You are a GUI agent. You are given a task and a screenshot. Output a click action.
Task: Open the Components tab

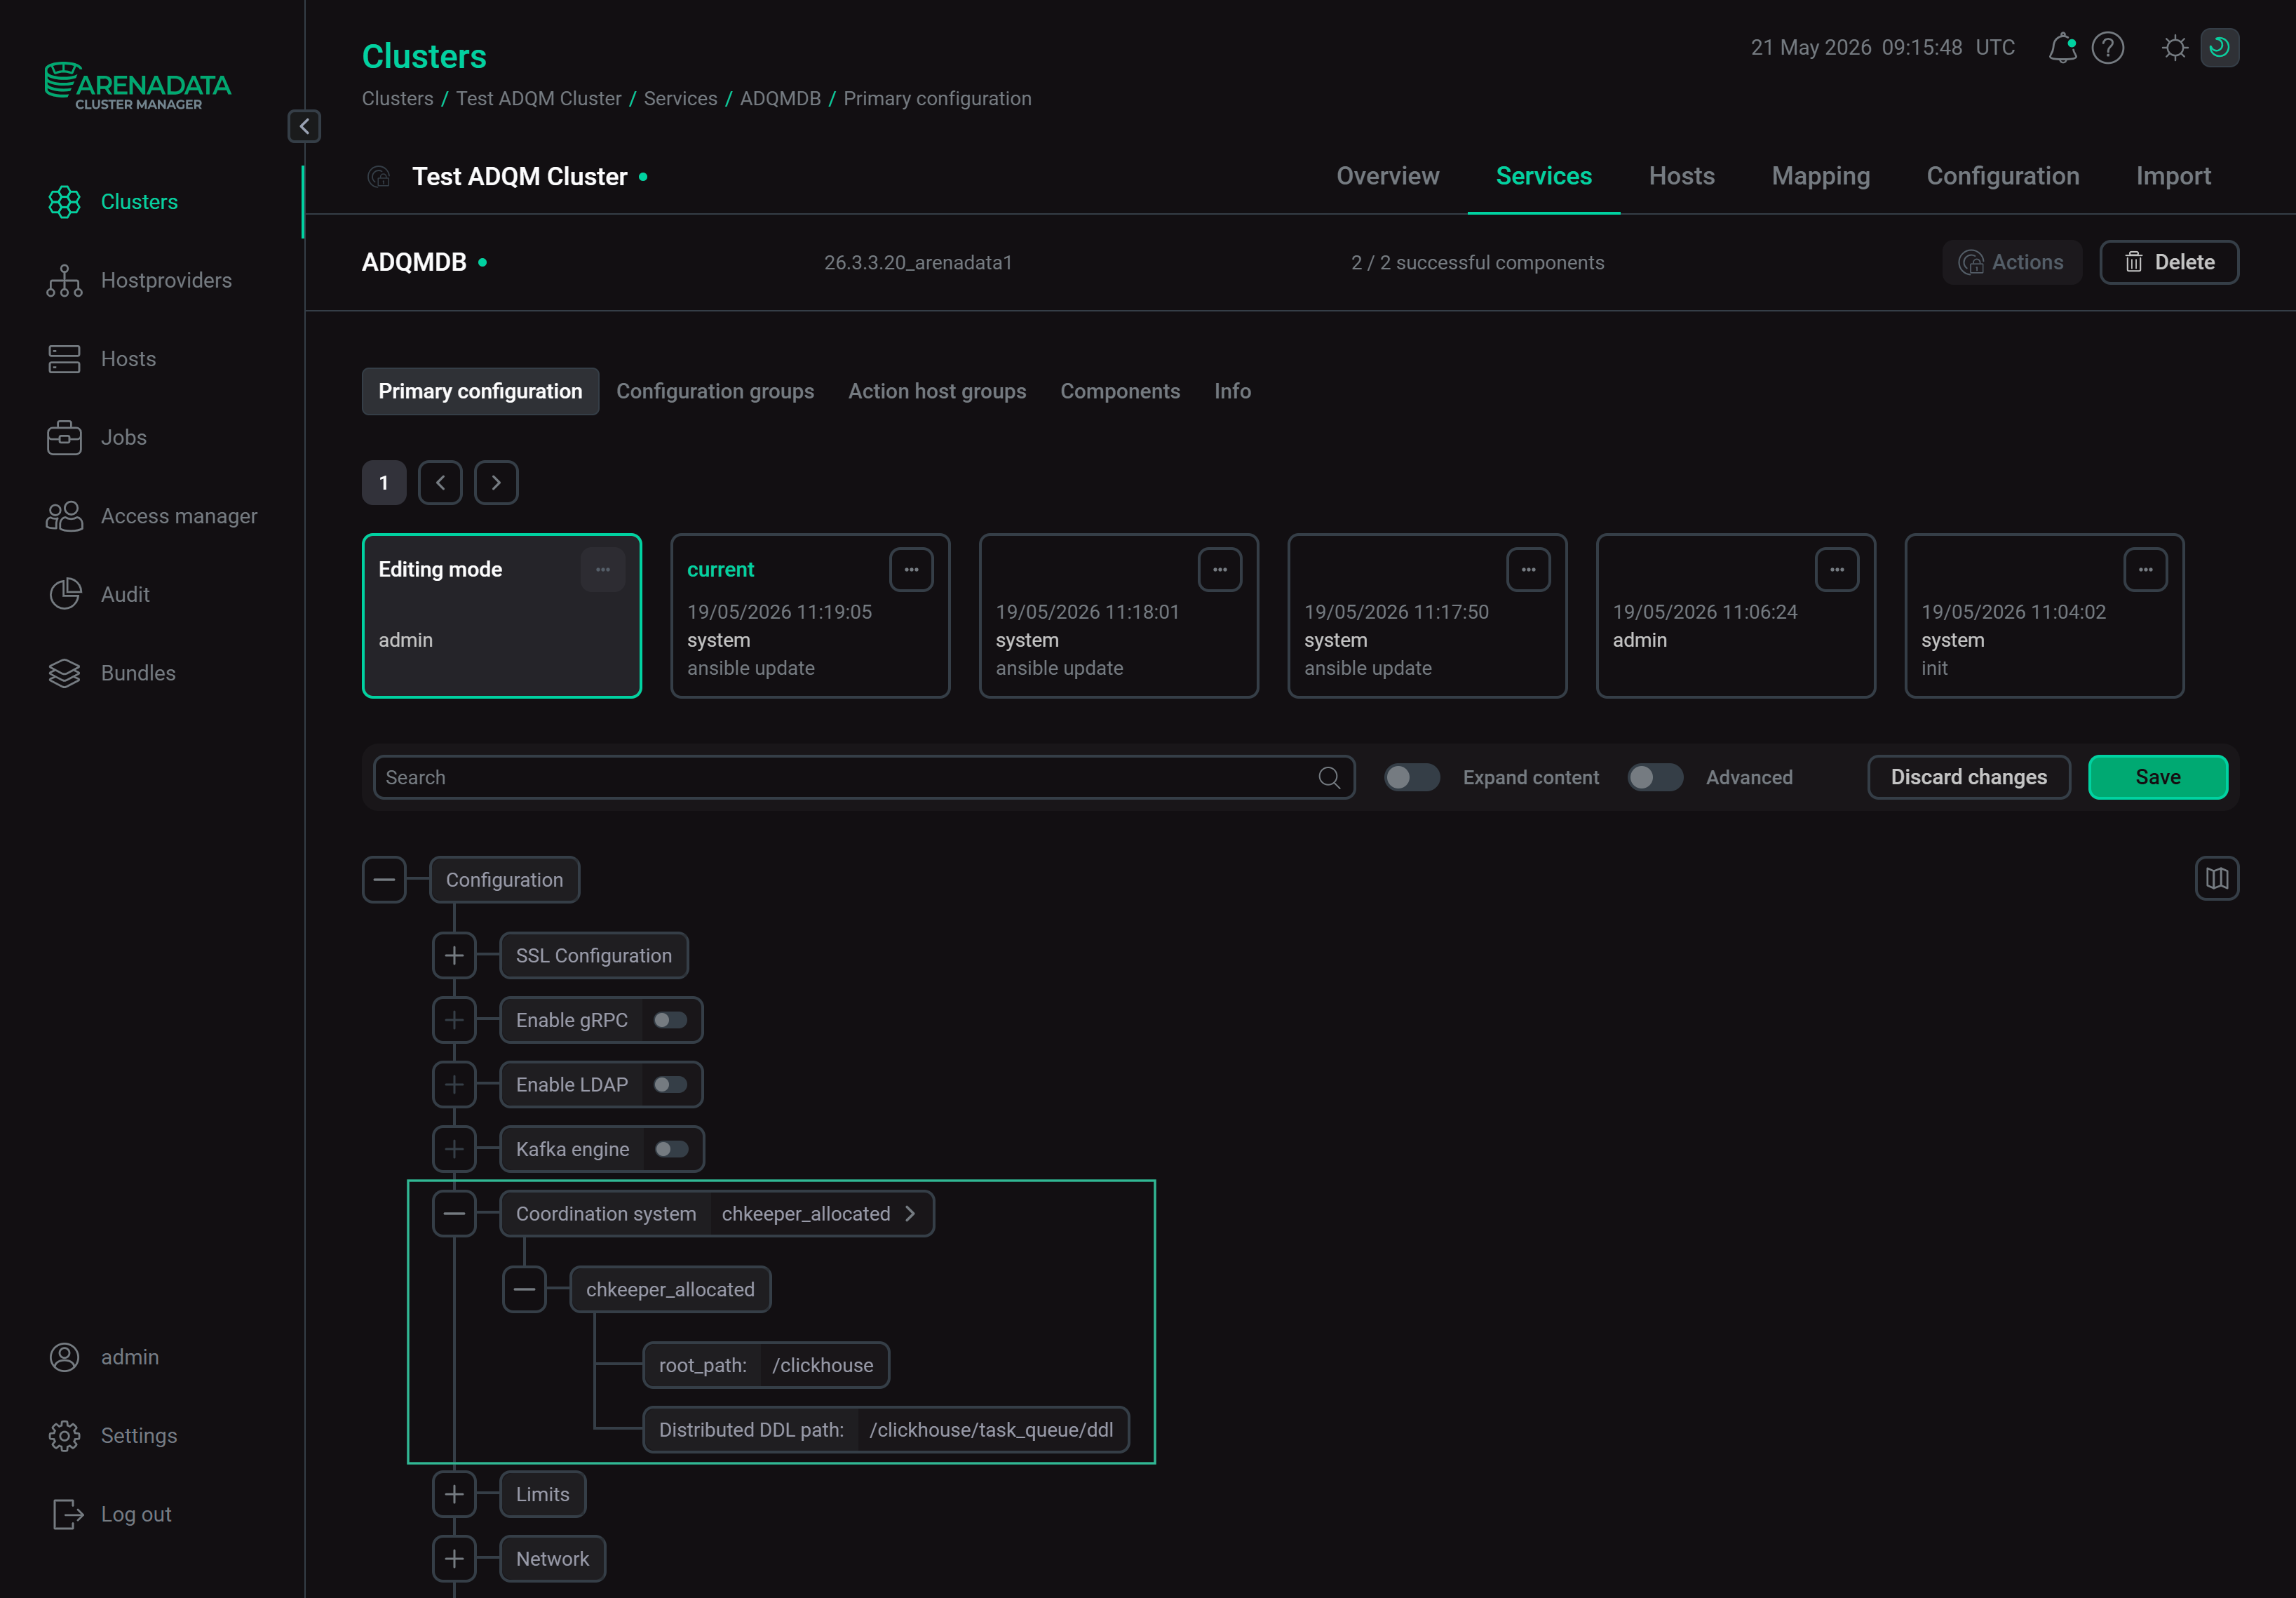tap(1120, 391)
